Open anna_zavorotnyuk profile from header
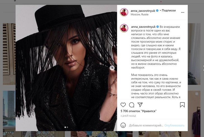 click(143, 11)
